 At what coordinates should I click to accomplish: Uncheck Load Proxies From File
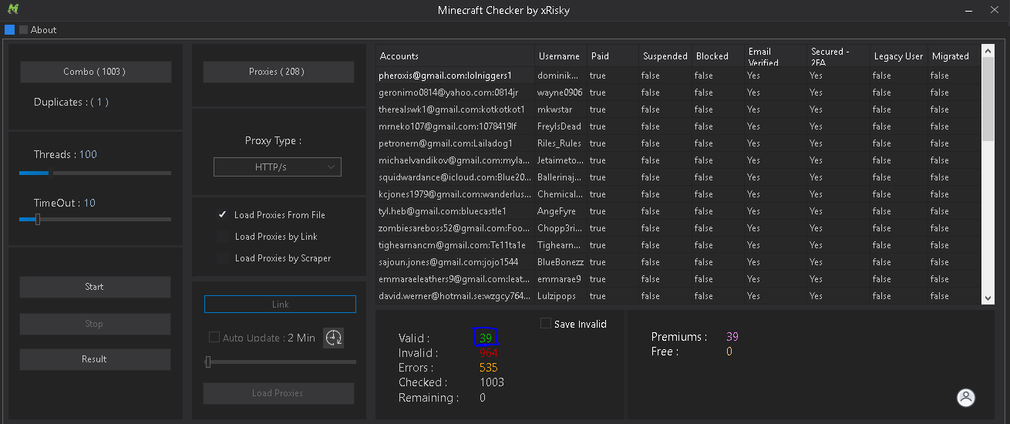(x=223, y=215)
